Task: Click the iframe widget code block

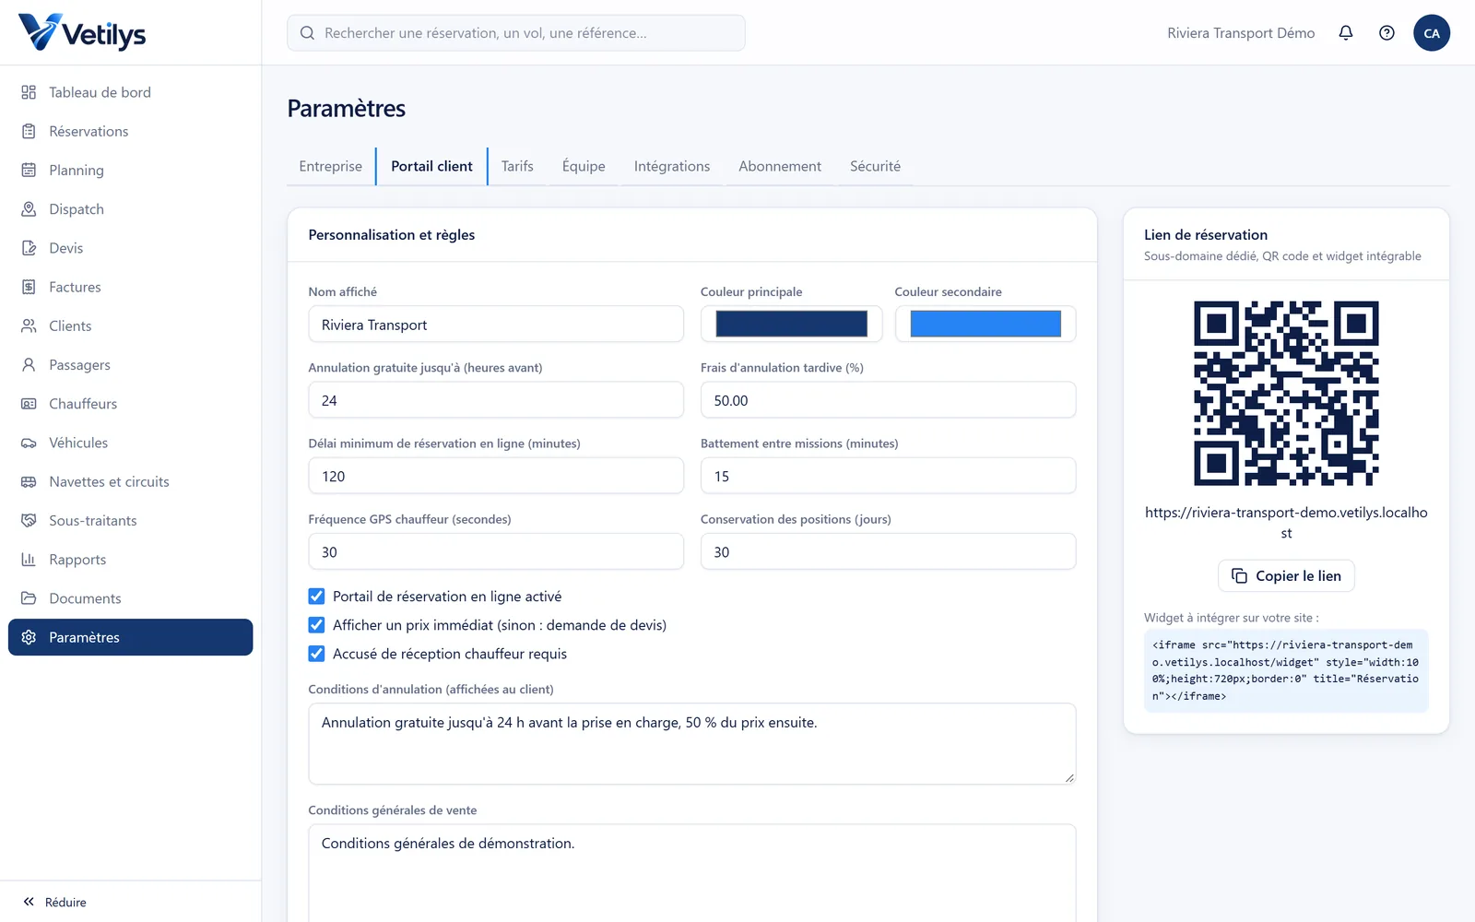Action: pyautogui.click(x=1286, y=670)
